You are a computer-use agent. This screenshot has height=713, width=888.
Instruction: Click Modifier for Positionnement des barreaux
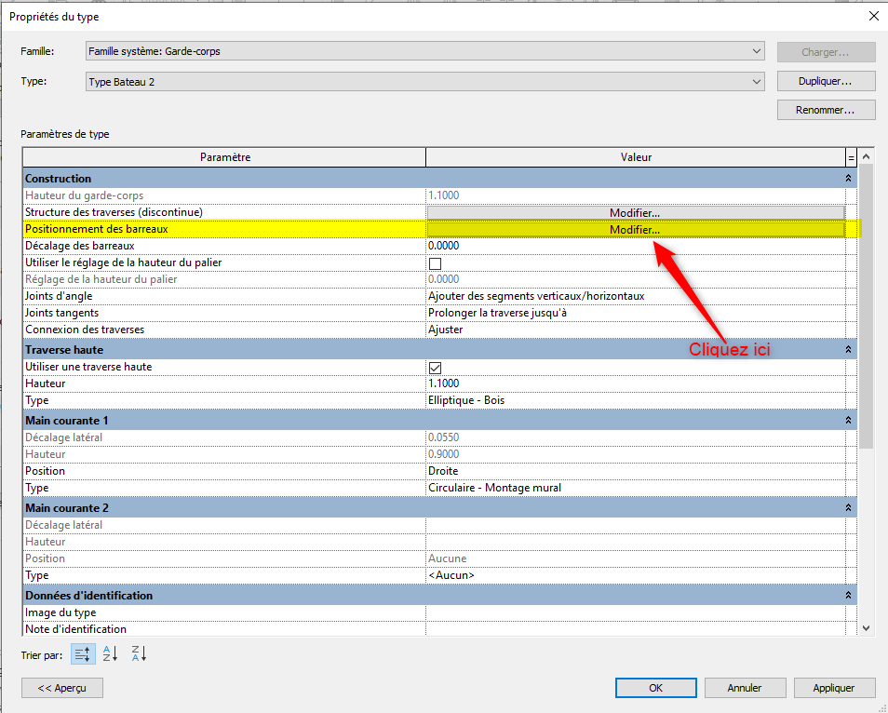pos(636,229)
